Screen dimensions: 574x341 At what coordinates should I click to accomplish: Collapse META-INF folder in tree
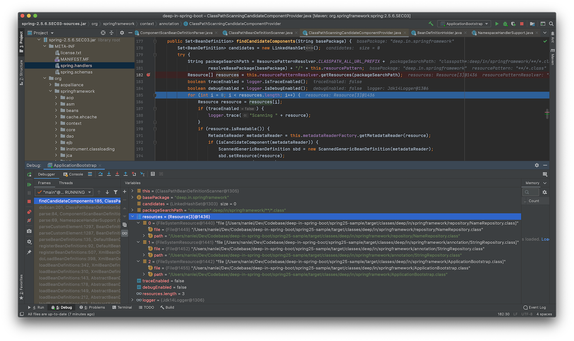pyautogui.click(x=45, y=46)
